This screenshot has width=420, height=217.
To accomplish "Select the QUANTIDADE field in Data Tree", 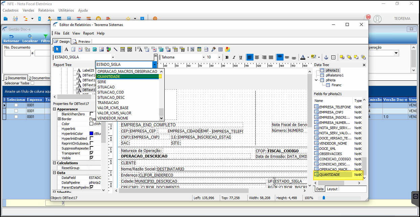I will (x=329, y=174).
